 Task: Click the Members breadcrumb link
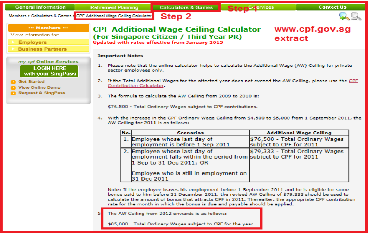(x=17, y=16)
